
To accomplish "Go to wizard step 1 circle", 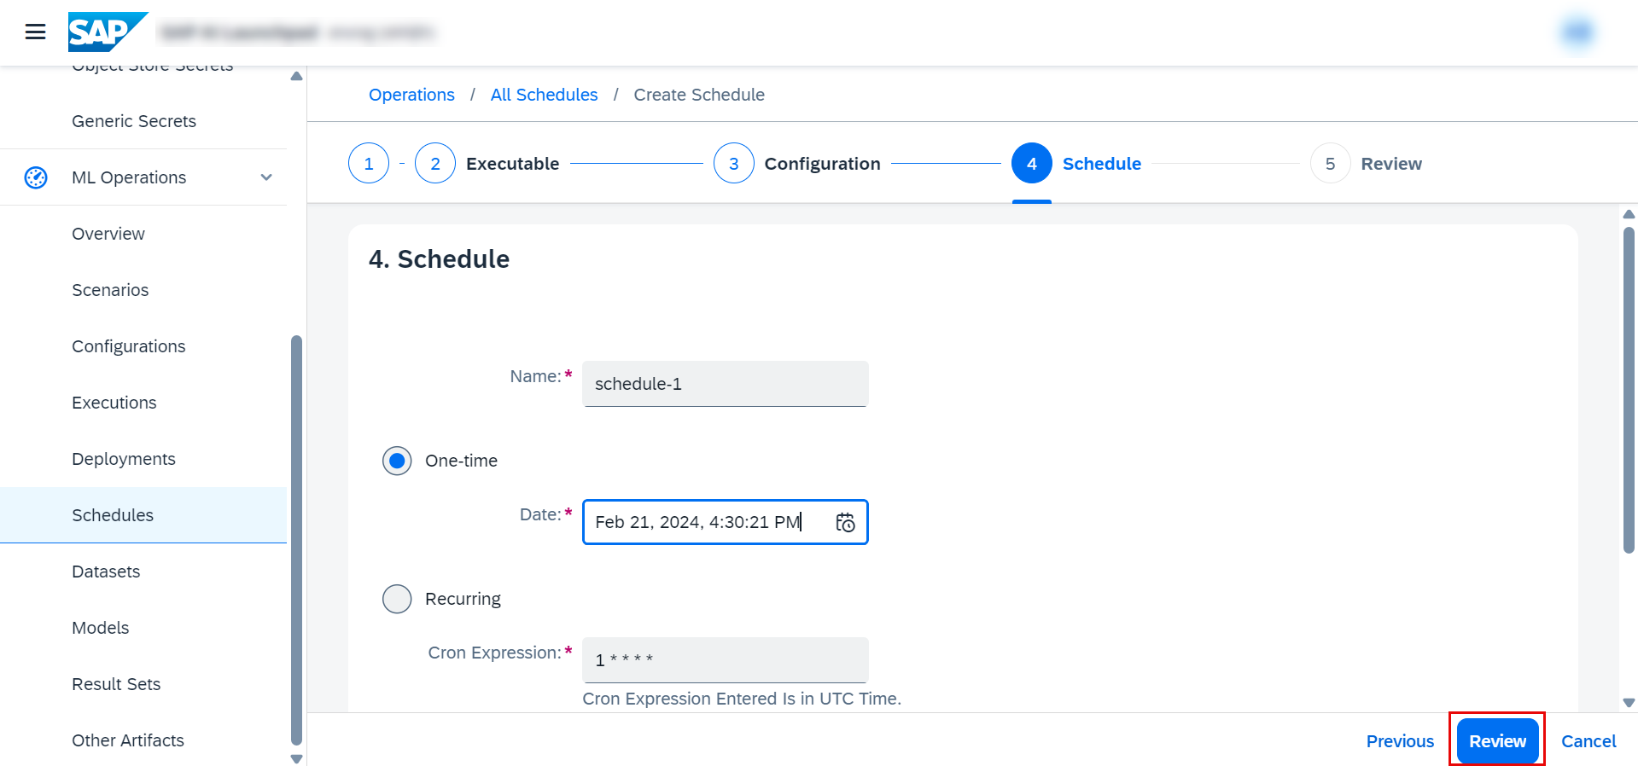I will (x=369, y=164).
